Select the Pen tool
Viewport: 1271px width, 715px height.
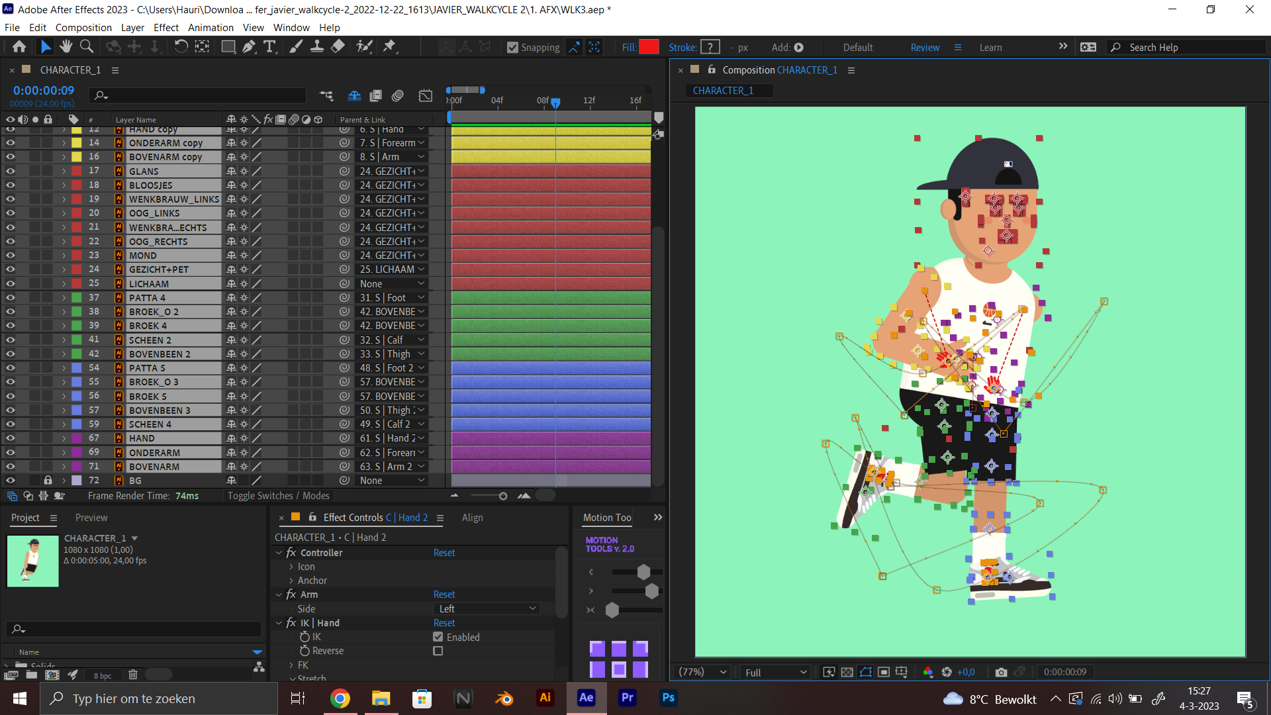tap(249, 46)
